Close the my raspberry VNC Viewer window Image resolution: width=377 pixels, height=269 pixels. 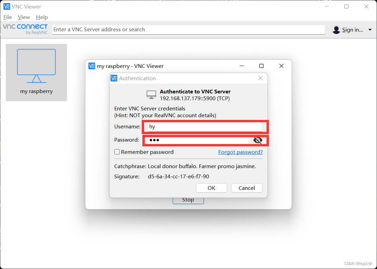click(x=281, y=66)
